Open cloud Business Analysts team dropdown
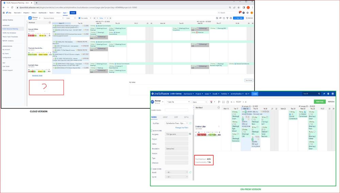Image resolution: width=340 pixels, height=193 pixels. [53, 18]
